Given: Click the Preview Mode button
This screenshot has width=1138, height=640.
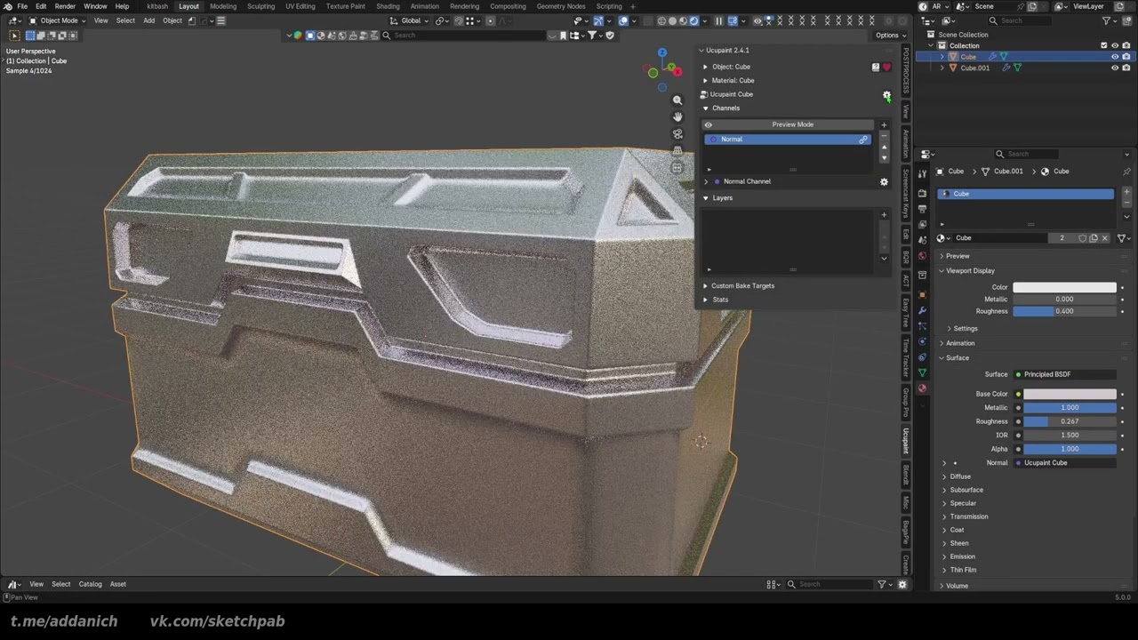Looking at the screenshot, I should coord(792,125).
